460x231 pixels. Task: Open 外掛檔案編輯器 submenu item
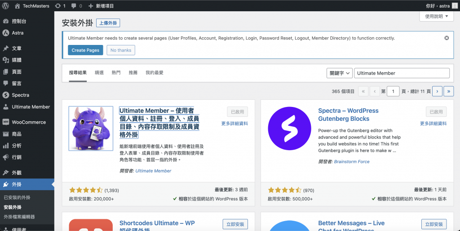coord(19,217)
